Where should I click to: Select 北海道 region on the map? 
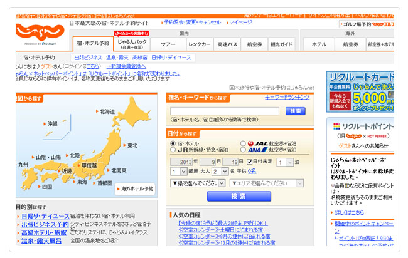tap(105, 111)
